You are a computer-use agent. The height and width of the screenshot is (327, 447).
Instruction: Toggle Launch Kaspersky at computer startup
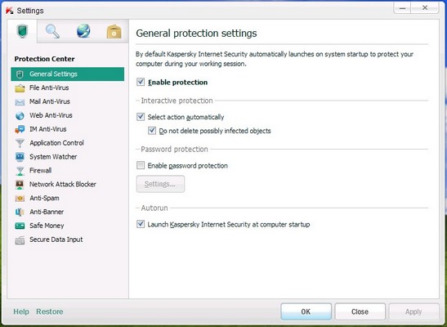[x=141, y=224]
